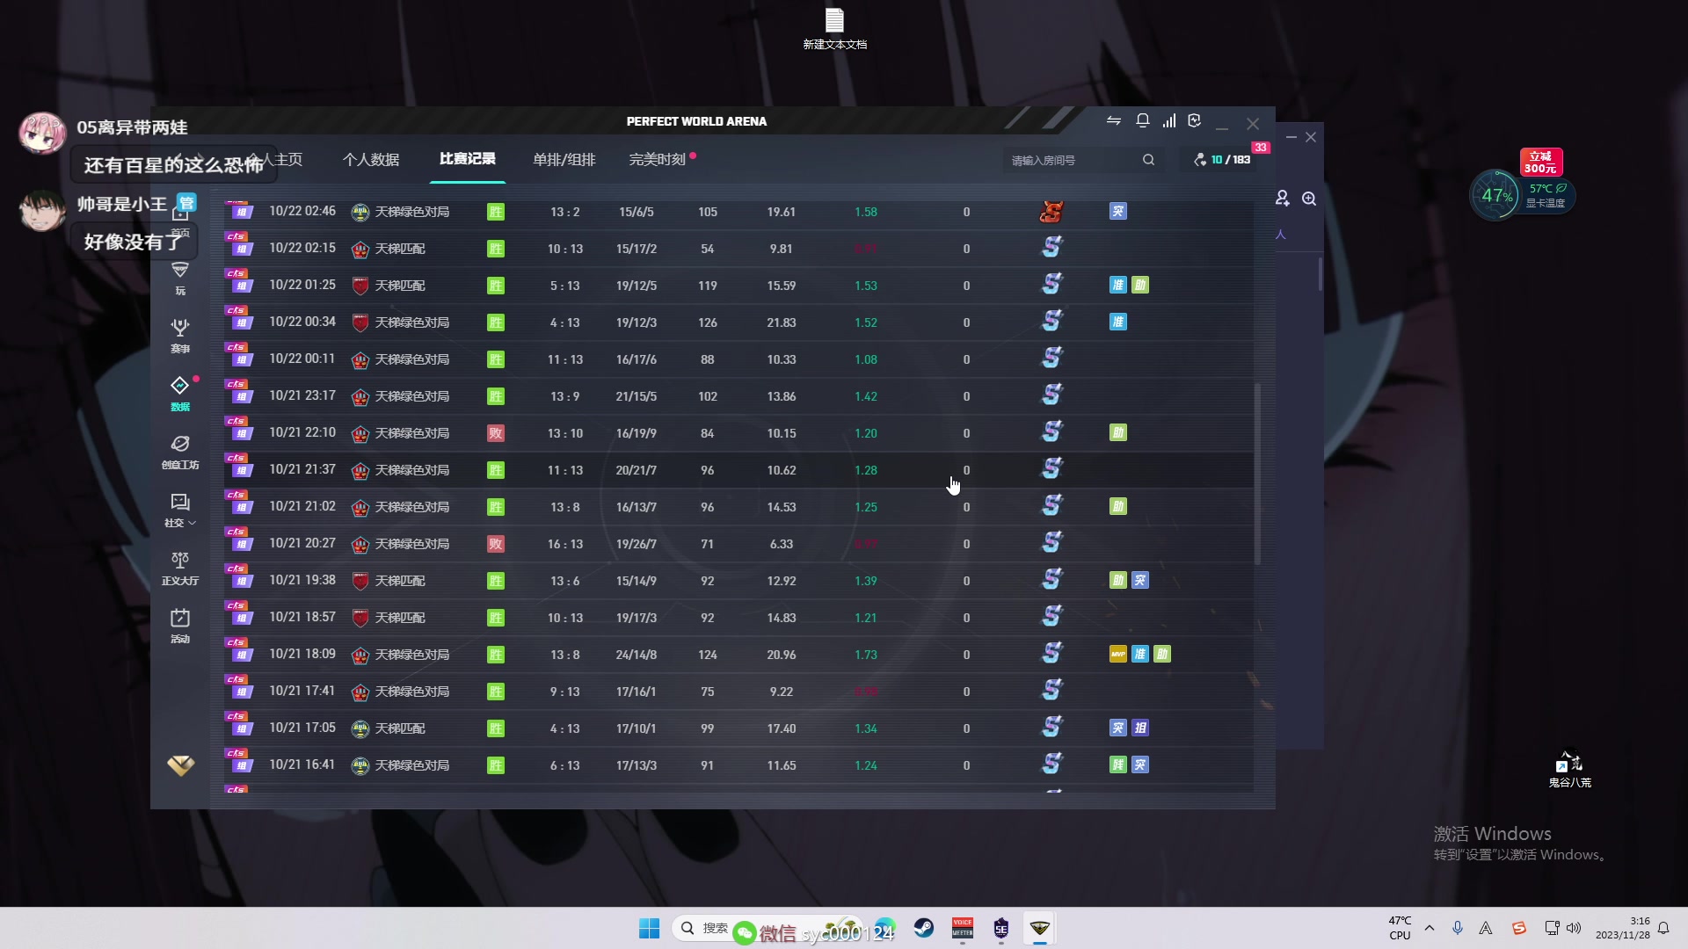
Task: Click the 突 badge on 10/22 02:46 row
Action: point(1118,211)
